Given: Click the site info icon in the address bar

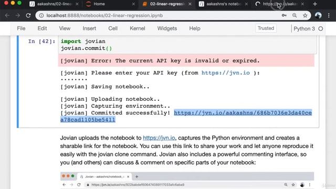Looking at the screenshot, I should (x=41, y=15).
